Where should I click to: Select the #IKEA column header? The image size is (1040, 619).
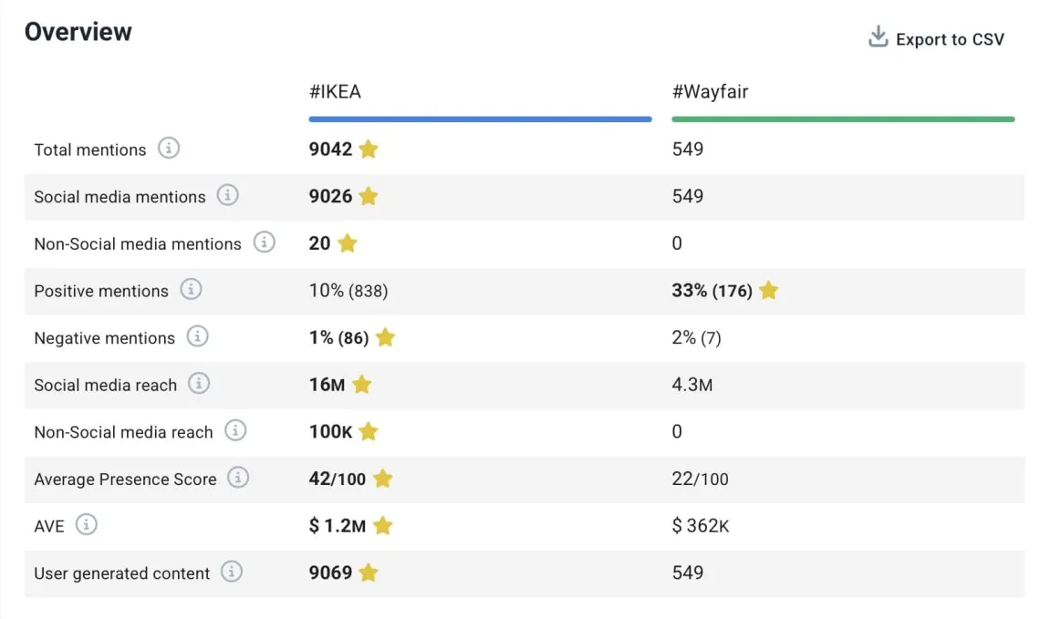335,91
